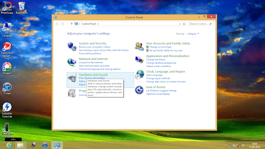Go forward with the Forward arrow

(x=63, y=24)
